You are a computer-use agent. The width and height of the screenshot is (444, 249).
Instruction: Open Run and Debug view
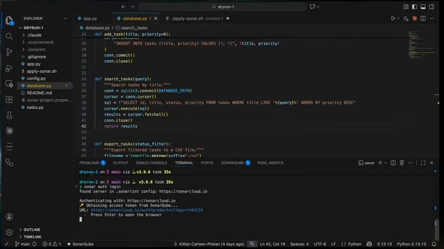tap(9, 68)
